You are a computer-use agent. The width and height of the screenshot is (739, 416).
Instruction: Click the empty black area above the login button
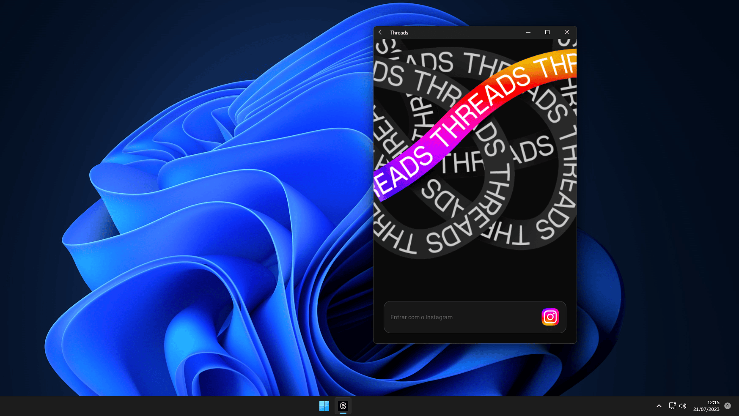tap(474, 279)
